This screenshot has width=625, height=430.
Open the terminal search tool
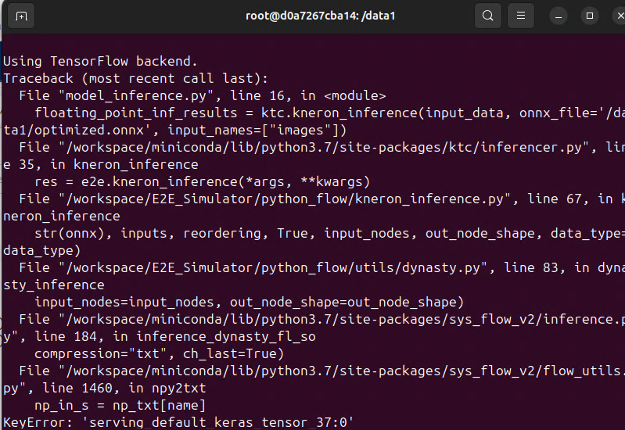[x=488, y=16]
